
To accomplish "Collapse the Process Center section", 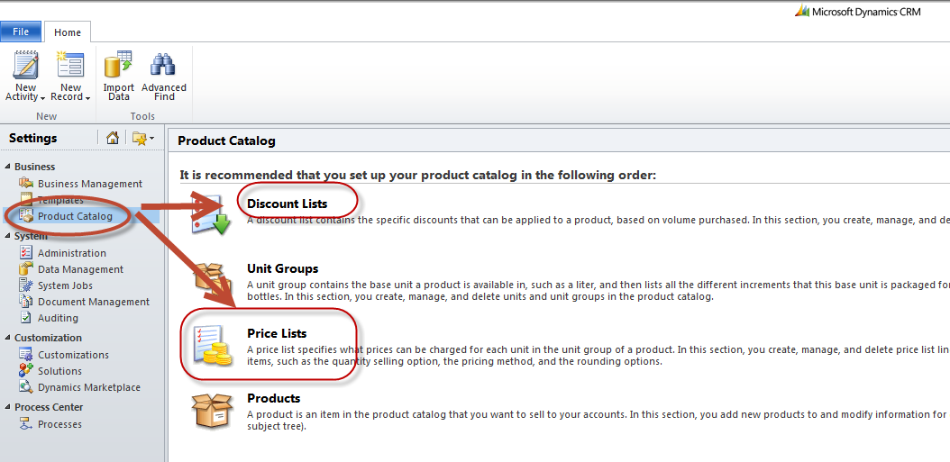I will [8, 407].
